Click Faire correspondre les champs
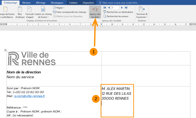This screenshot has height=118, width=196. coord(70,12)
